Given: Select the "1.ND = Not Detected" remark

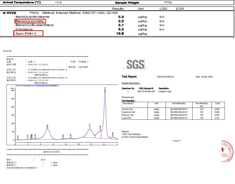Looking at the screenshot, I should click(x=131, y=134).
